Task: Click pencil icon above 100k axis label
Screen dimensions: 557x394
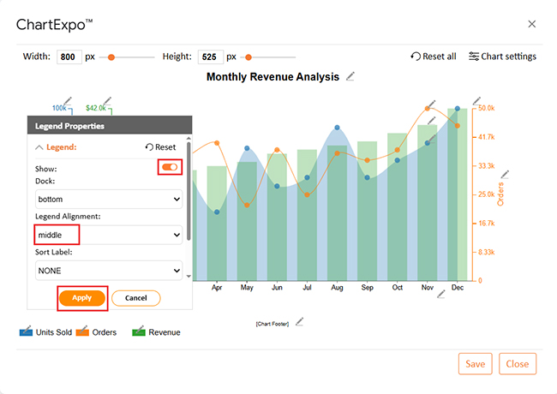Action: click(x=69, y=101)
